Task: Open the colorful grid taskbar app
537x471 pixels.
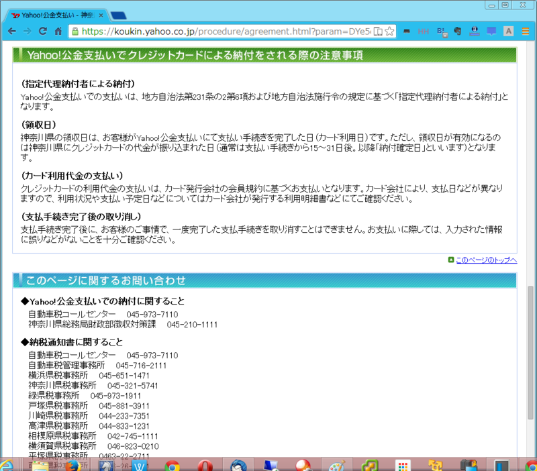Action: click(403, 466)
